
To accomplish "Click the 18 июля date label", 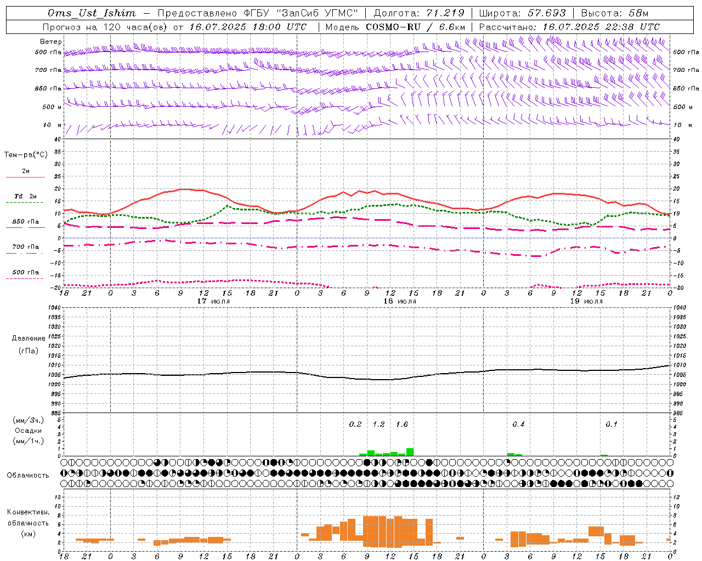I will (x=400, y=301).
